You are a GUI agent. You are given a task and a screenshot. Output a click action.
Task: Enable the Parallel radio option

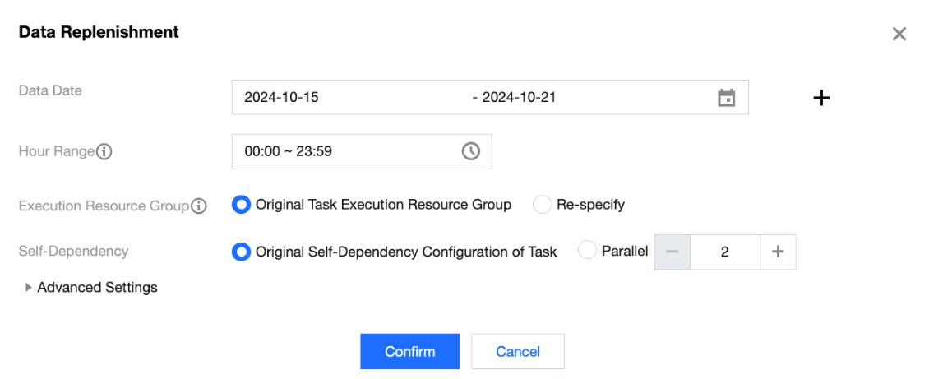(588, 252)
